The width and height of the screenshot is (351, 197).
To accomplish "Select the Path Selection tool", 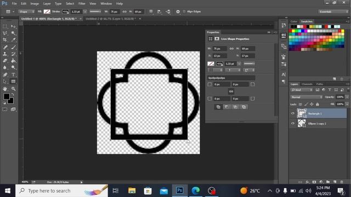I will tap(5, 82).
